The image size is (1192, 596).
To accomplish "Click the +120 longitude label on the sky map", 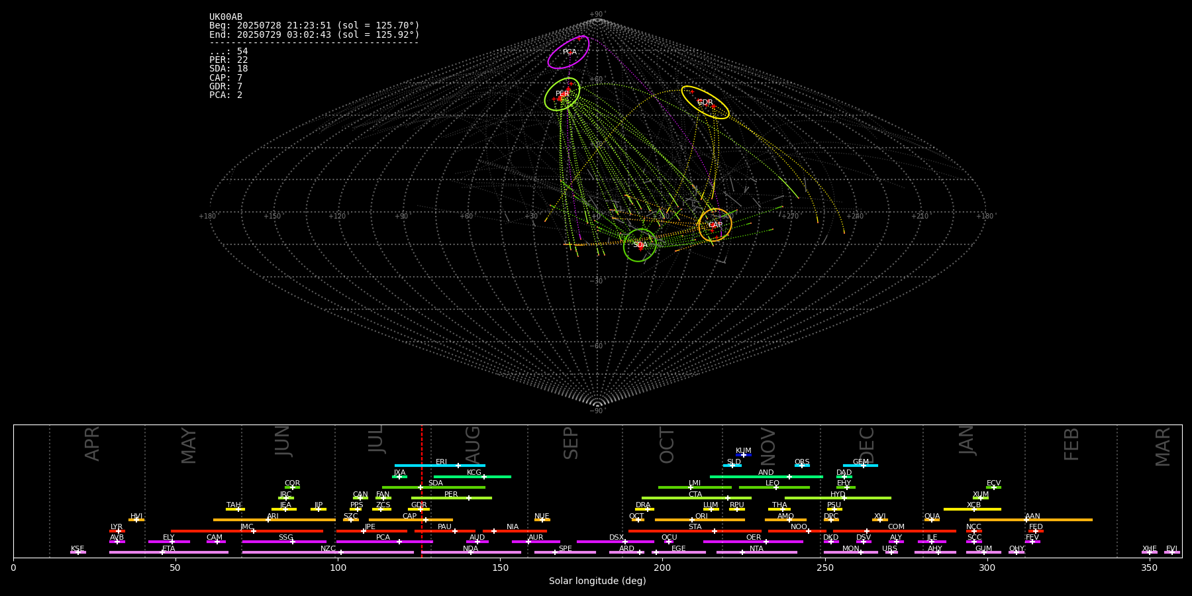I will 337,217.
